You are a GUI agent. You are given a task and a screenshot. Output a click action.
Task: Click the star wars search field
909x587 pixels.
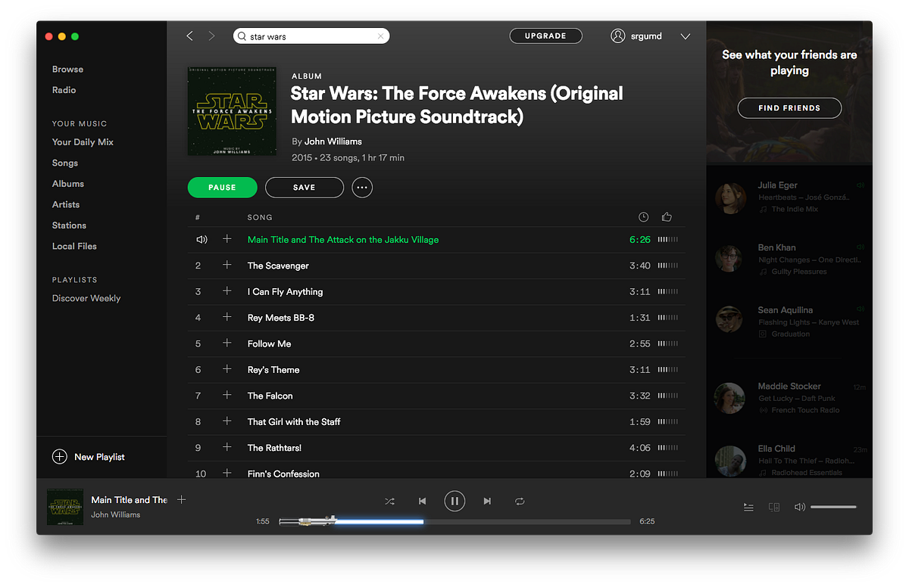311,36
